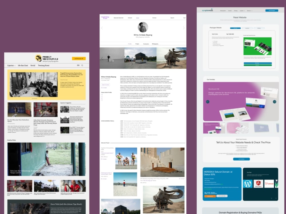Click the green package preview image
Image resolution: width=286 pixels, height=214 pixels.
point(258,46)
